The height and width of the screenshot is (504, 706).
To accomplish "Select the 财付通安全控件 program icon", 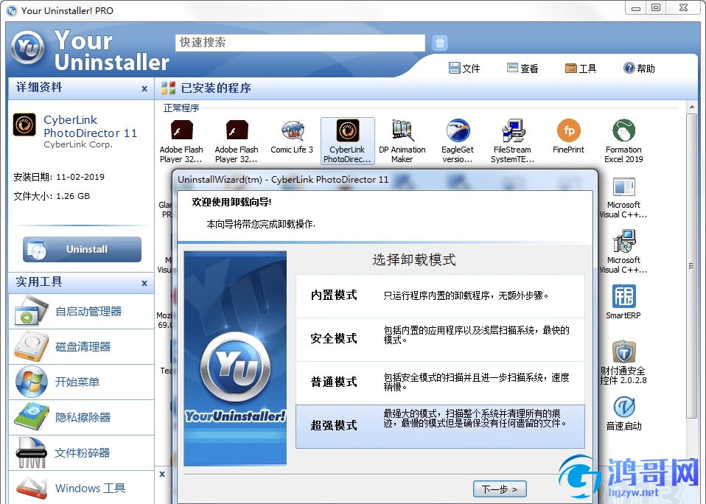I will pos(623,351).
